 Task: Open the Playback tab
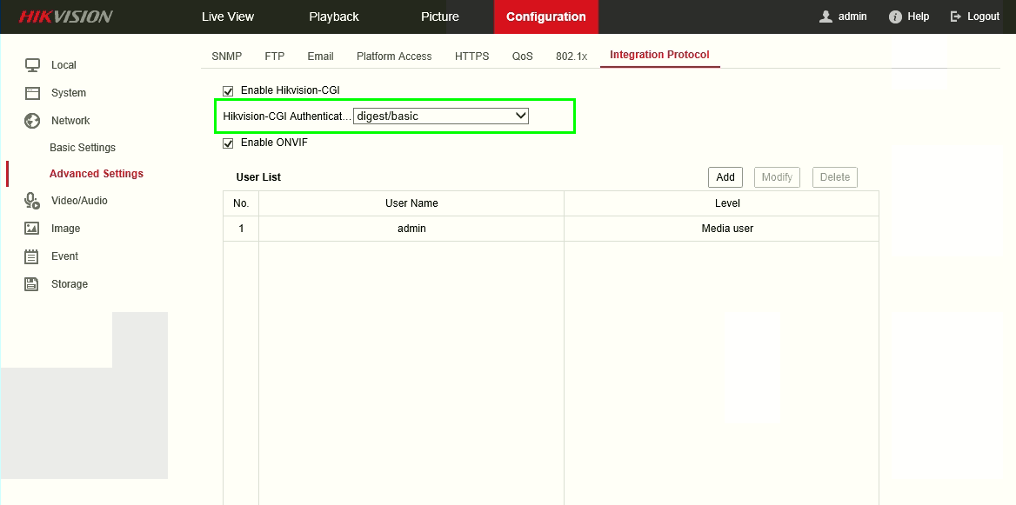[334, 17]
